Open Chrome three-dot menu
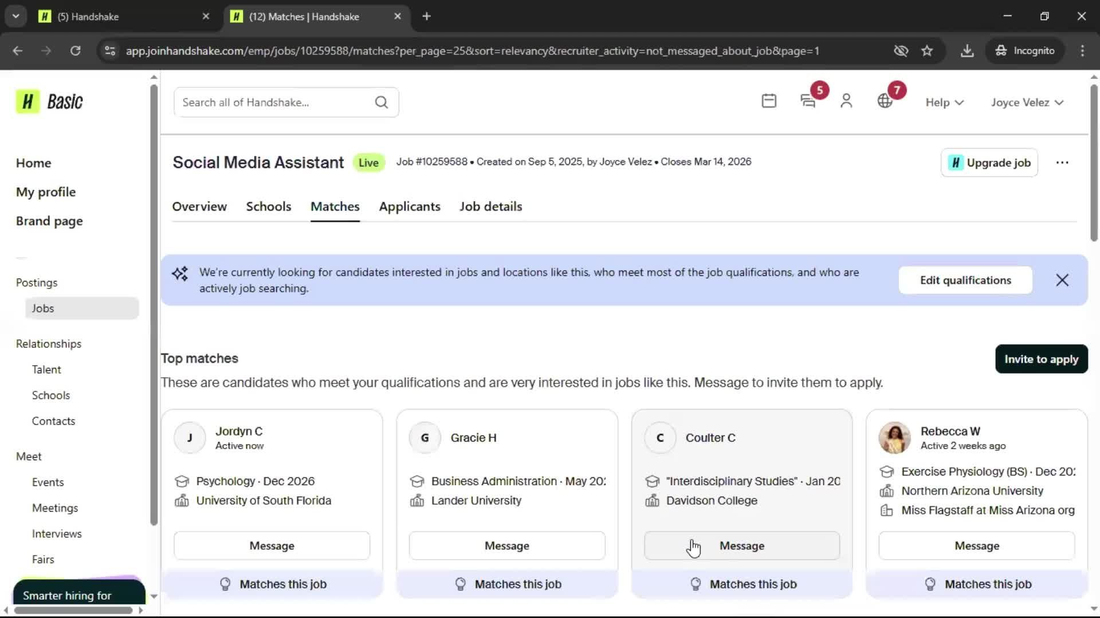 coord(1082,51)
